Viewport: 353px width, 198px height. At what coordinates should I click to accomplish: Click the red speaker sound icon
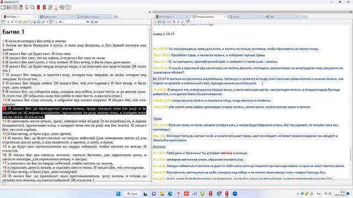click(97, 22)
